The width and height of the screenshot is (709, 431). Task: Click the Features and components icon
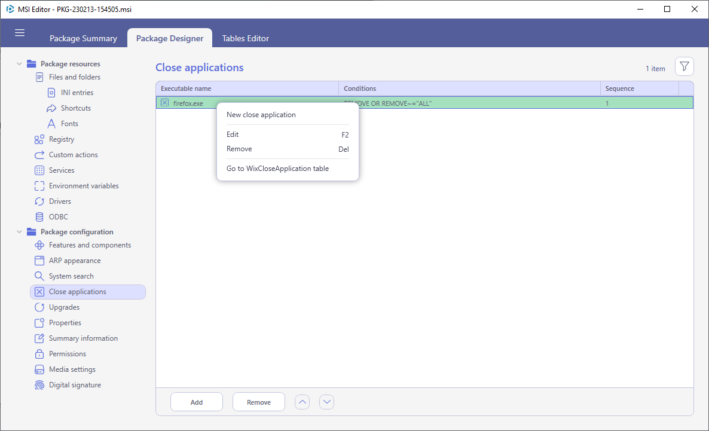39,245
